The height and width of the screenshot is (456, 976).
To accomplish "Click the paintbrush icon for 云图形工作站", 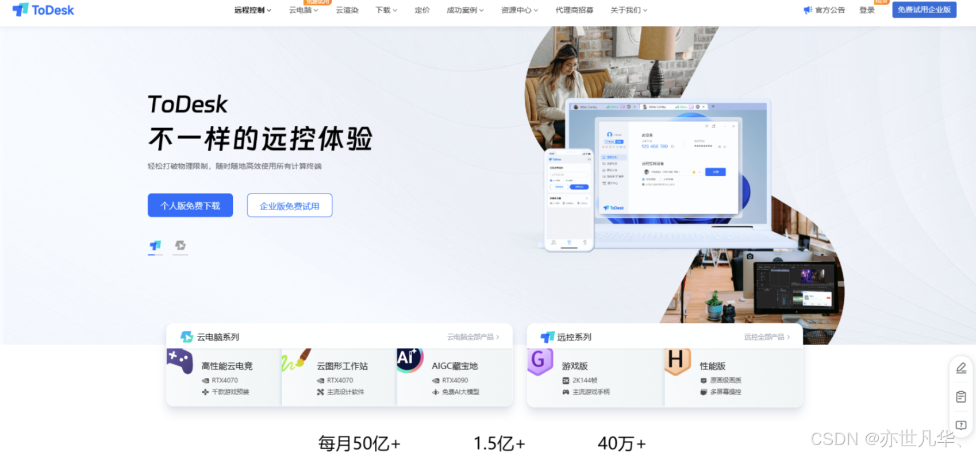I will click(x=296, y=360).
